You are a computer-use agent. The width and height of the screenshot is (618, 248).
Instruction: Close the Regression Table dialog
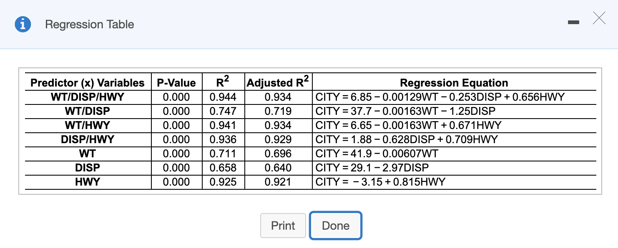click(x=599, y=19)
